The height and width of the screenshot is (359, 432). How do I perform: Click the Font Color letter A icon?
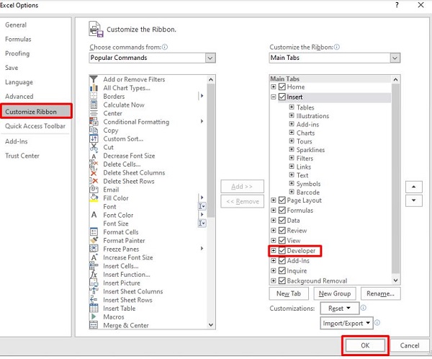tap(94, 215)
